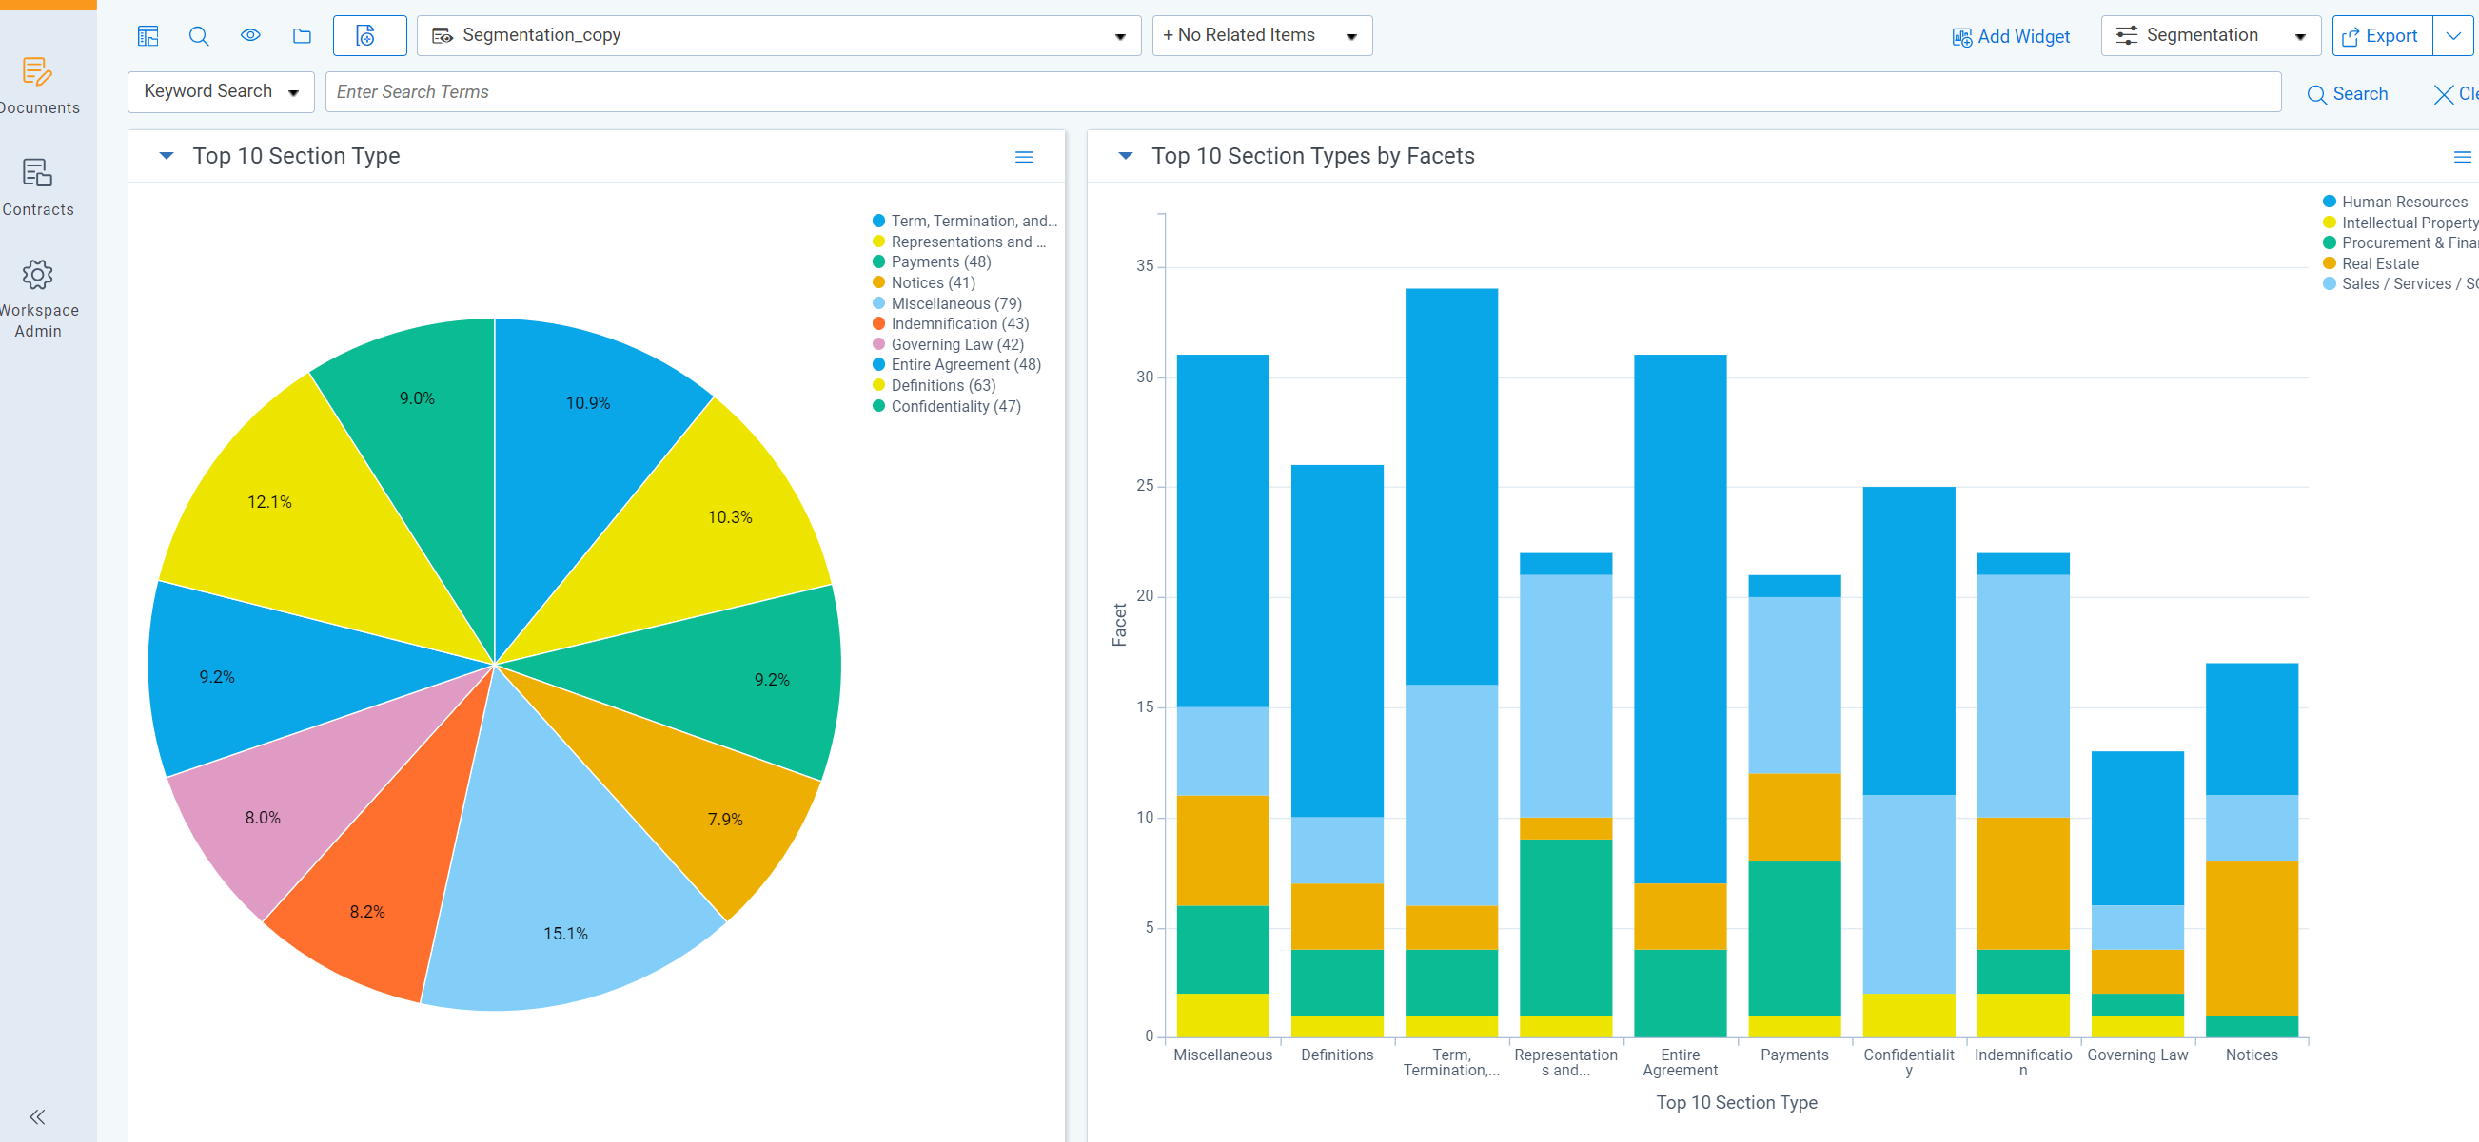Open the Segmentation dashboard dropdown
Screen dimensions: 2479x1142
point(2211,35)
